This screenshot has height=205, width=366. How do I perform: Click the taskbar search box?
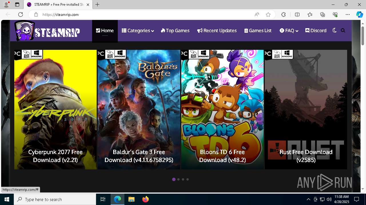point(55,199)
